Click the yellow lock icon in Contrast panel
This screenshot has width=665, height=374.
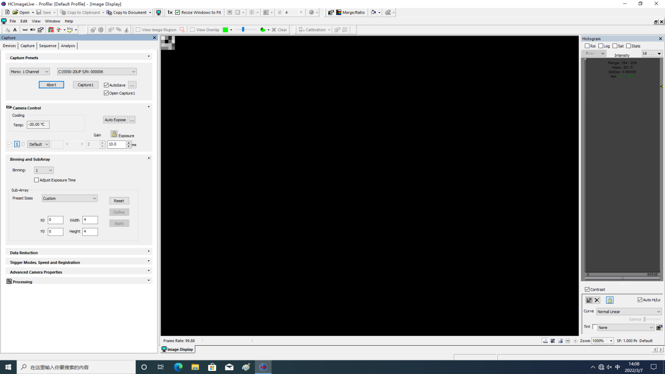click(x=609, y=300)
